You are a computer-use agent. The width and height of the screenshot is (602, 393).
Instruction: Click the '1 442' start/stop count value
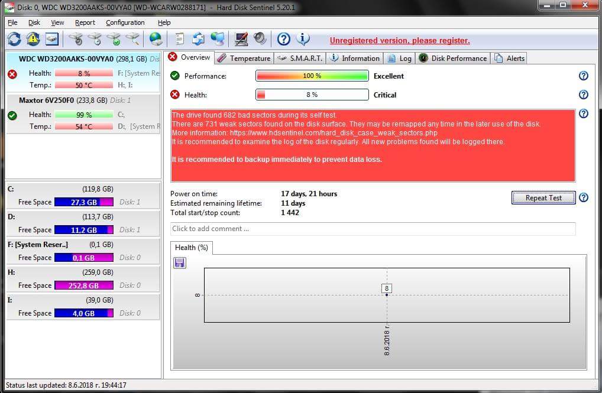290,213
